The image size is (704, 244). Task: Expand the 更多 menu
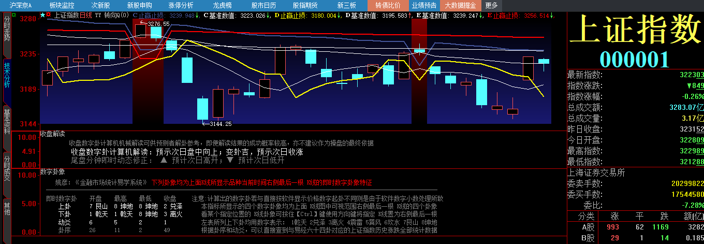tap(491, 5)
